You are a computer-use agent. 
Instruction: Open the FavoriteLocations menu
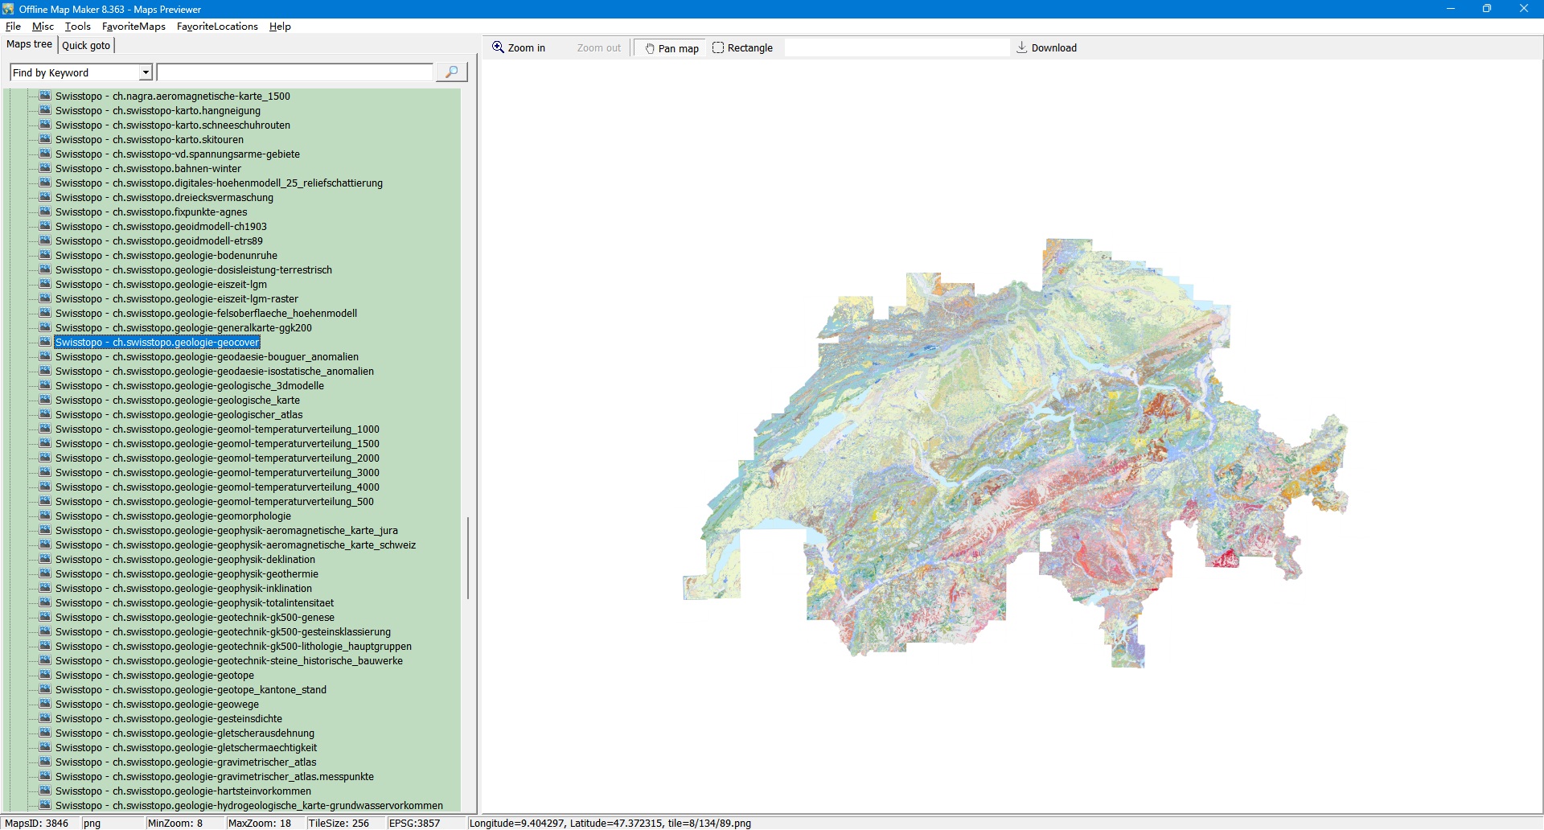217,27
